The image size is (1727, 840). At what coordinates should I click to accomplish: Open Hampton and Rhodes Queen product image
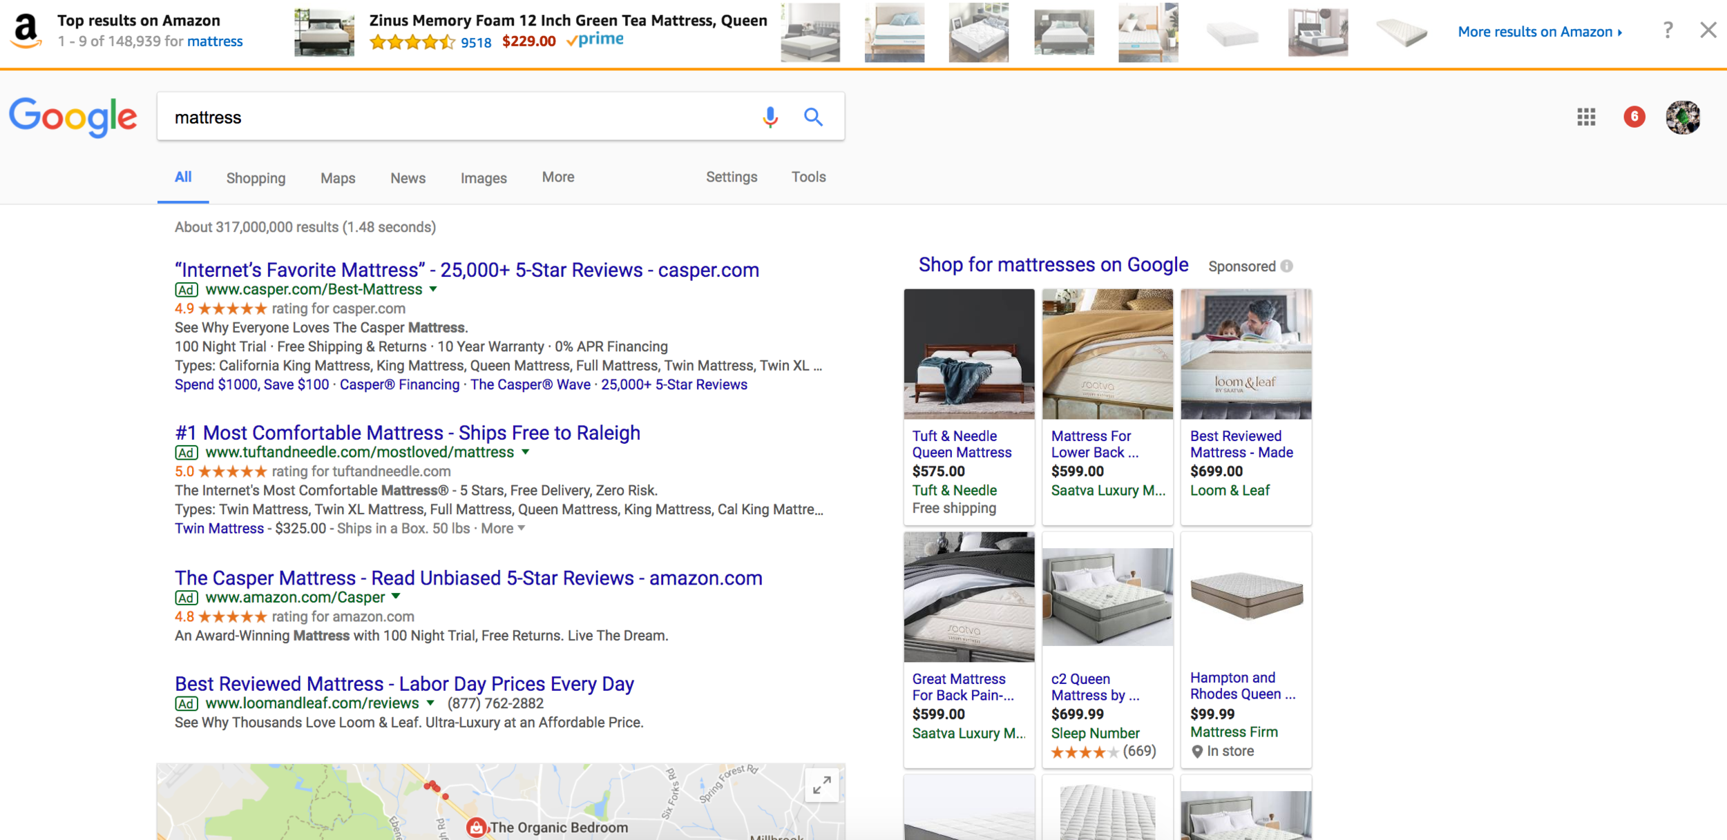1246,596
